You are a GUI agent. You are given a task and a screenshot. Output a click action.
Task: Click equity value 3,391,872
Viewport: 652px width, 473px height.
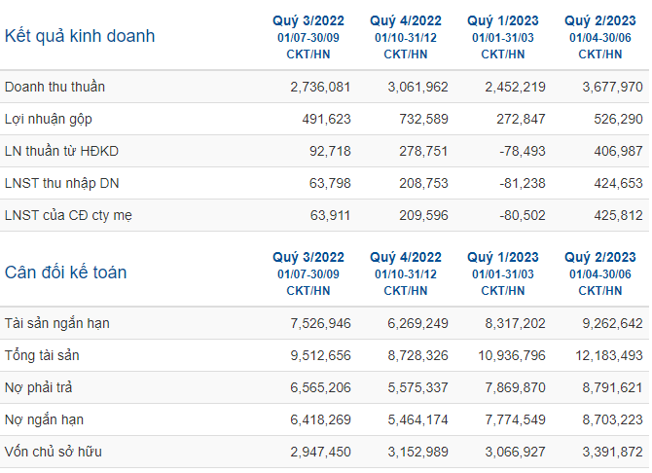click(612, 452)
